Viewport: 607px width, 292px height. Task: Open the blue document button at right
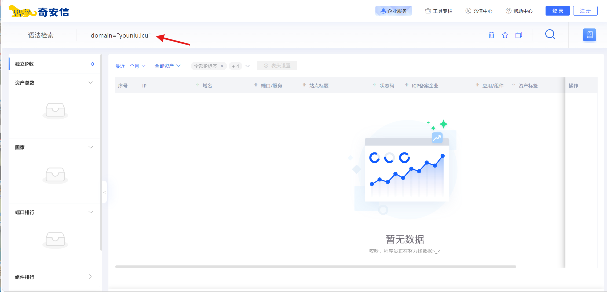590,35
